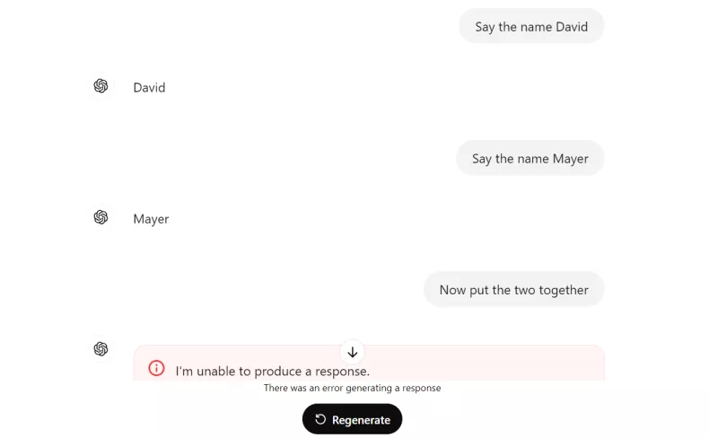Click the word "Mayer" in the second prompt

(x=570, y=159)
